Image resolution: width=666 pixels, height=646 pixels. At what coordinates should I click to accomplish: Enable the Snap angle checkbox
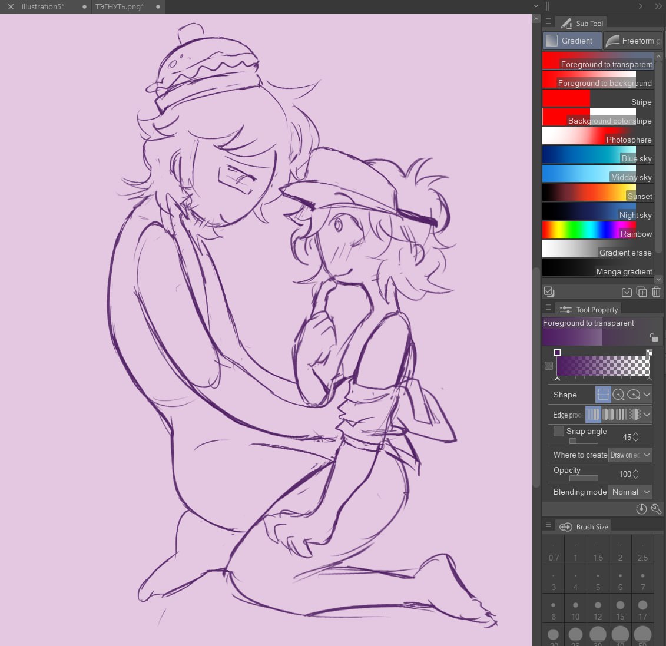point(559,431)
